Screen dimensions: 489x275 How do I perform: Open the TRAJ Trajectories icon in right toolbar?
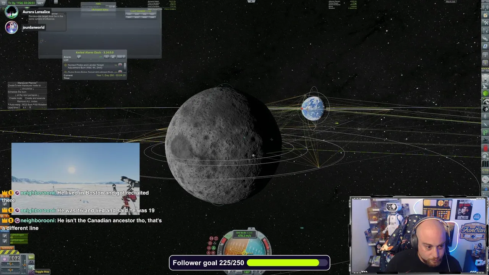tap(485, 187)
